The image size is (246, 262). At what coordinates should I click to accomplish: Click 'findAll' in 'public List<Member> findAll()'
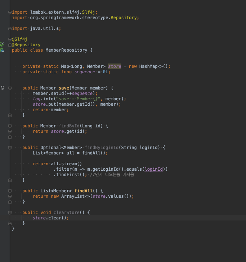(x=83, y=191)
